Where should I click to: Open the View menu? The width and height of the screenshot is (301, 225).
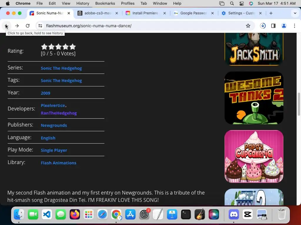(x=66, y=4)
